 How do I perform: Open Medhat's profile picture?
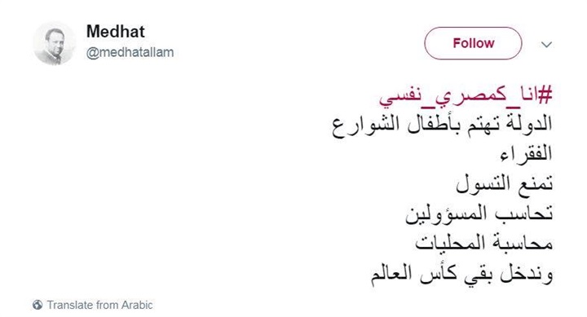coord(55,44)
